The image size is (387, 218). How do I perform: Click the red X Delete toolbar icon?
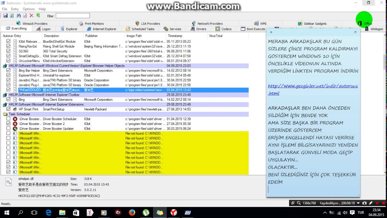[31, 16]
